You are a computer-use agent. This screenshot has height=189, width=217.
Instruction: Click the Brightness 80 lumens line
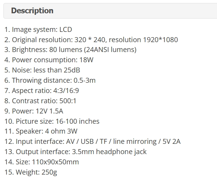[x=71, y=50]
